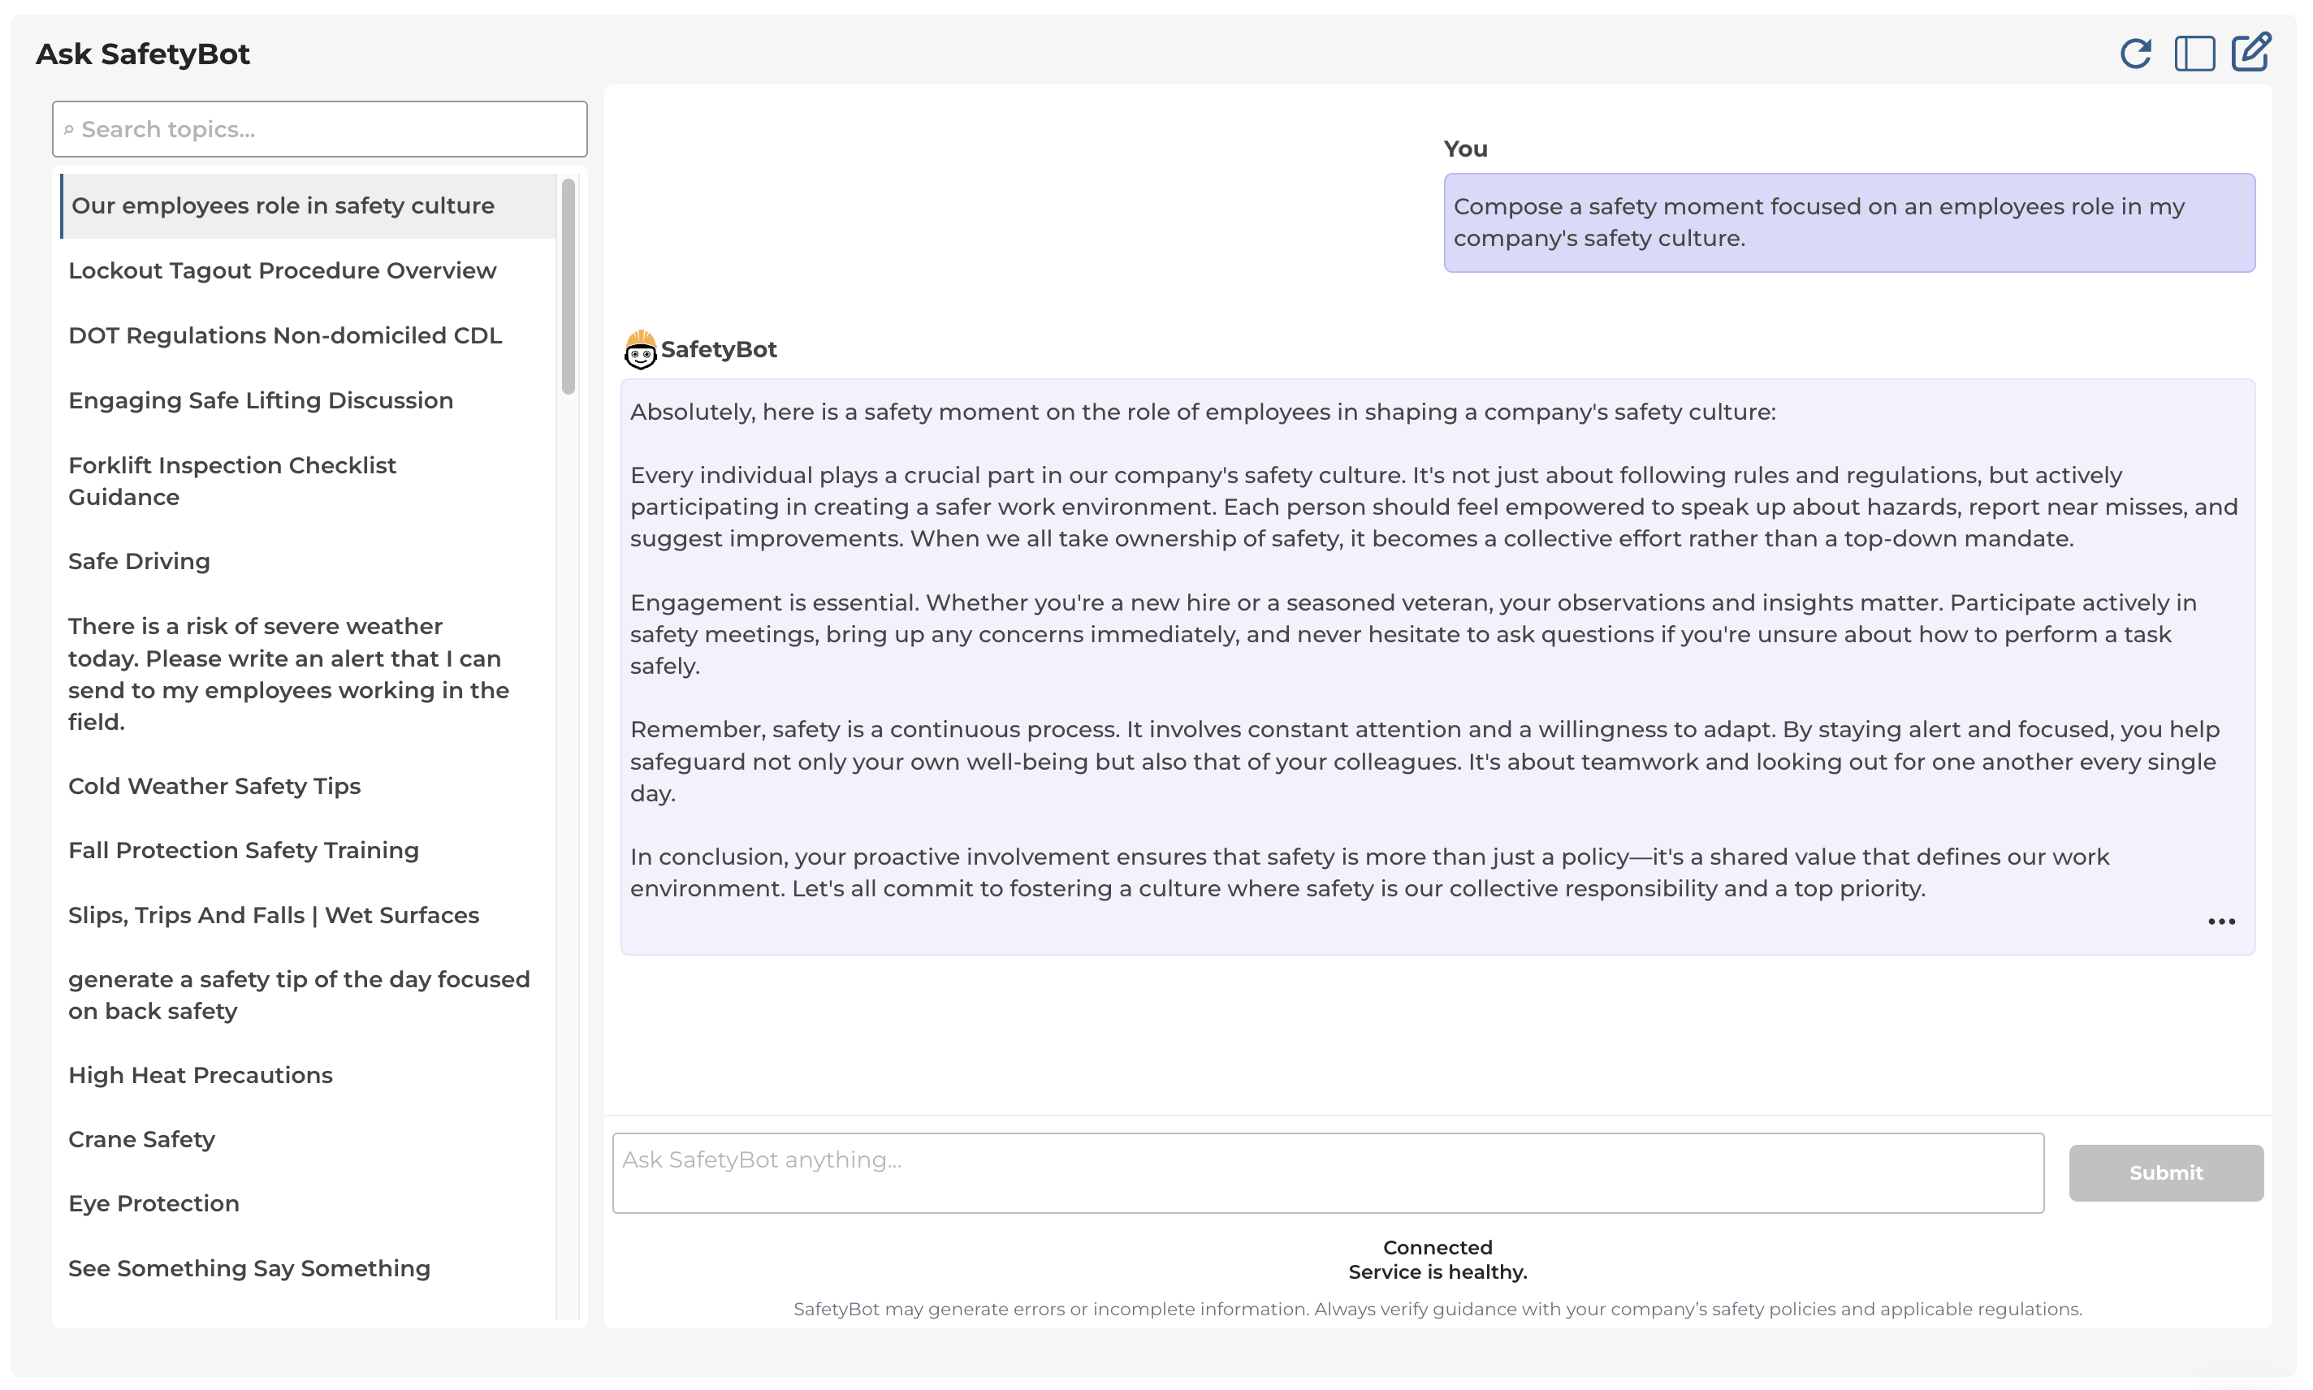
Task: Toggle the sidebar panel view
Action: [x=2194, y=54]
